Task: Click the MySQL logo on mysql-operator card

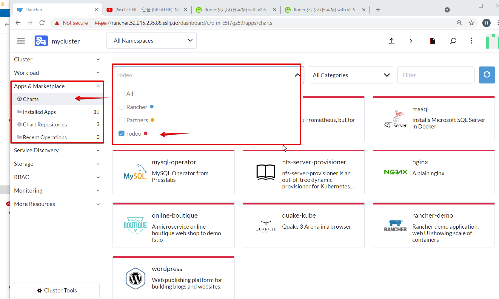Action: [135, 172]
